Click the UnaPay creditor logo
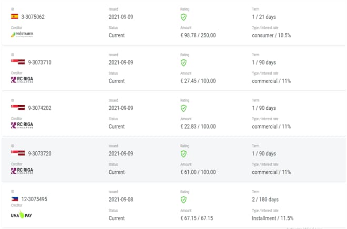Screen dimensions: 347x229 (22, 214)
